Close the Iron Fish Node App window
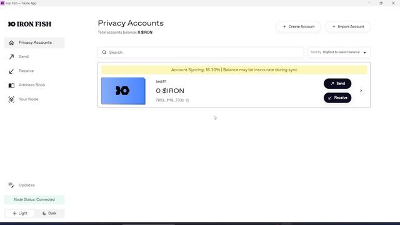The image size is (400, 225). coord(393,3)
